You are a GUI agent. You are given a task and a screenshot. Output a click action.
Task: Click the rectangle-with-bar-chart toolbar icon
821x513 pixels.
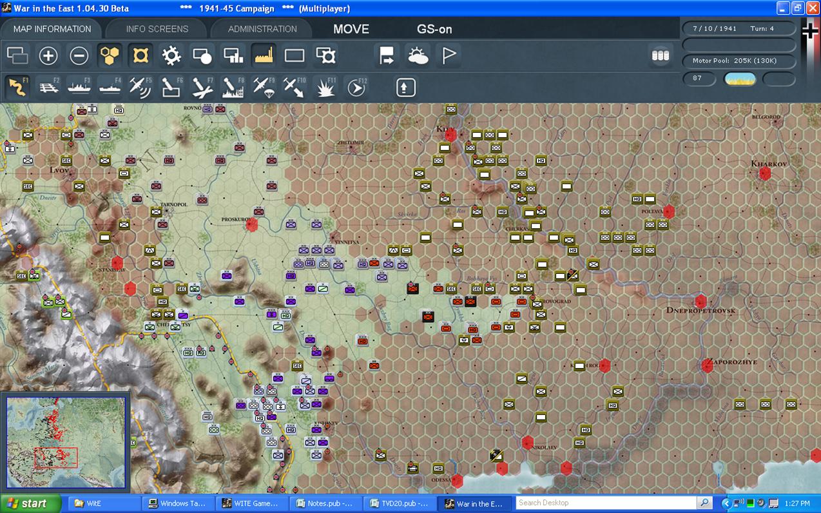(233, 56)
